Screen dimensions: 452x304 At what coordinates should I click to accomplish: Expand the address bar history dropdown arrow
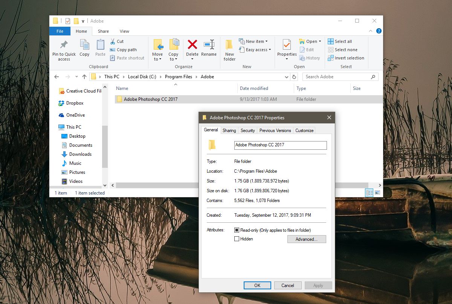tap(287, 77)
